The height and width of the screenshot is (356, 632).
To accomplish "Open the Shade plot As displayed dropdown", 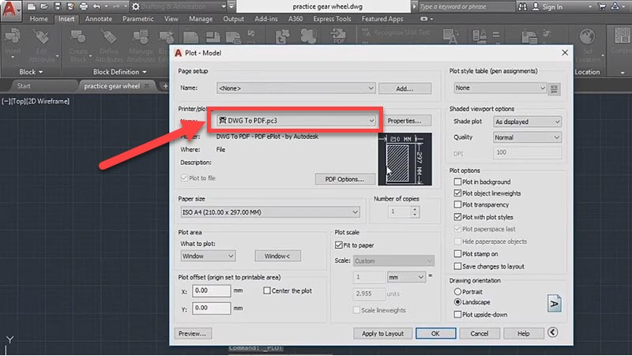I will pos(526,122).
